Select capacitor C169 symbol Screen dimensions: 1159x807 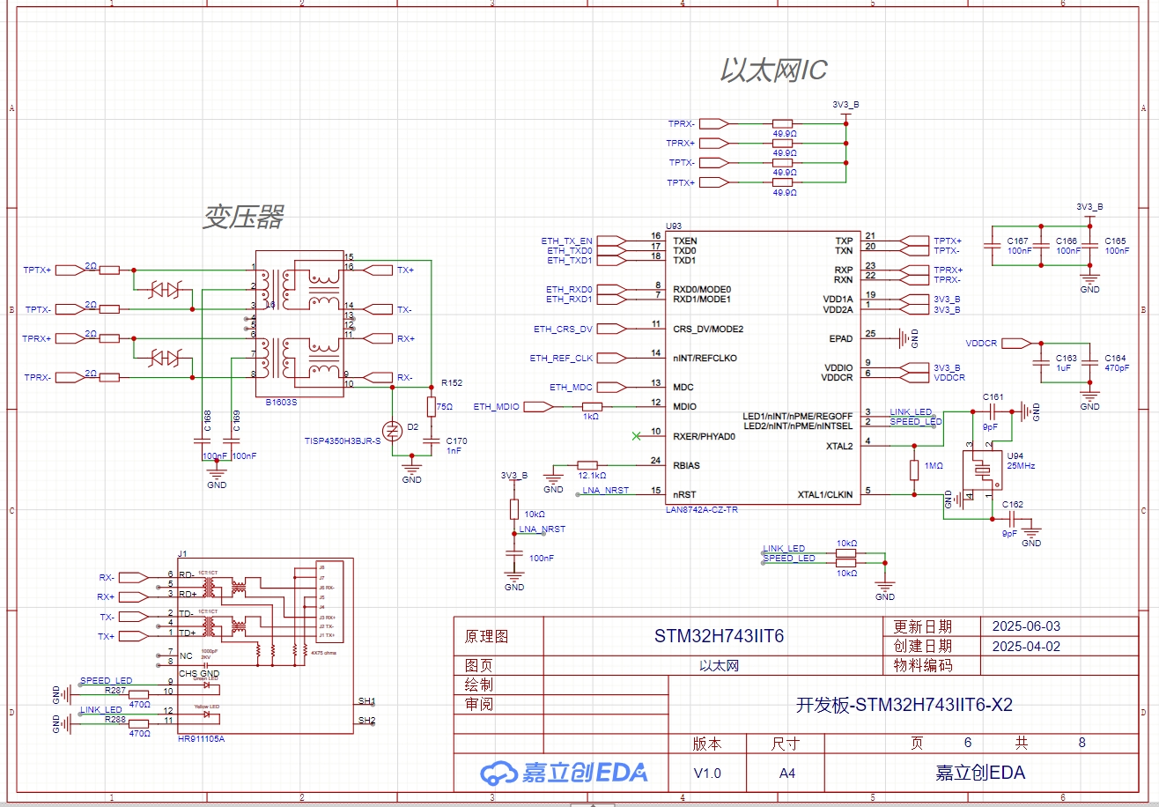[231, 440]
